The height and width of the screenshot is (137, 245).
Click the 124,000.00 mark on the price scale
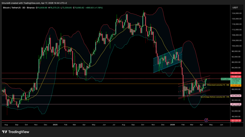[x=235, y=13]
